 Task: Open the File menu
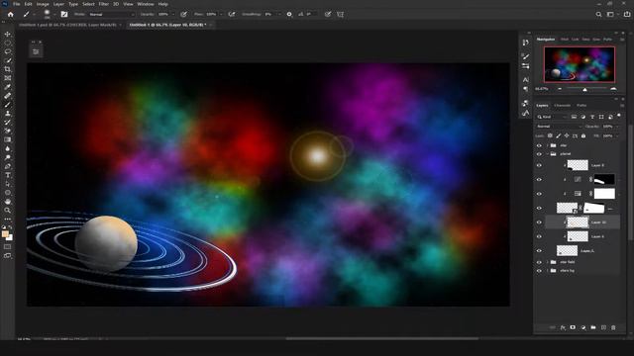point(17,4)
